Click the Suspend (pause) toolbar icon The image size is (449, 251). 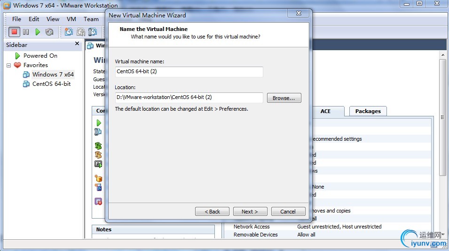tap(26, 32)
